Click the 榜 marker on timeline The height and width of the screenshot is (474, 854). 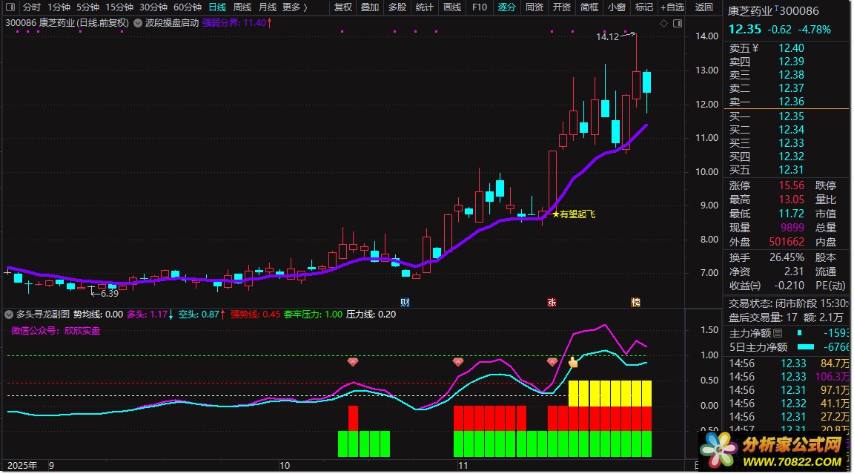coord(635,303)
